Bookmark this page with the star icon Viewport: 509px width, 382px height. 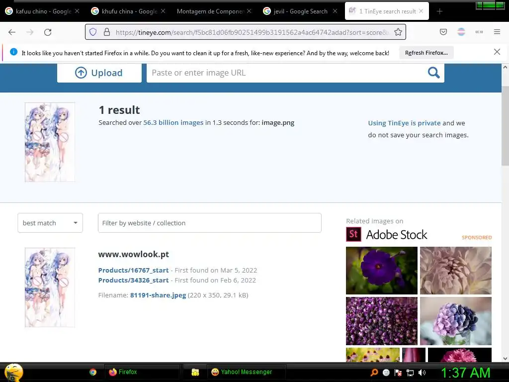pyautogui.click(x=398, y=32)
